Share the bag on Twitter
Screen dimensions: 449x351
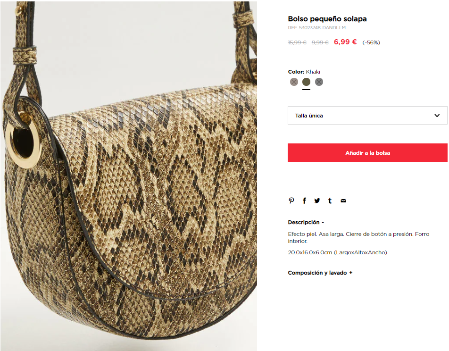click(317, 201)
